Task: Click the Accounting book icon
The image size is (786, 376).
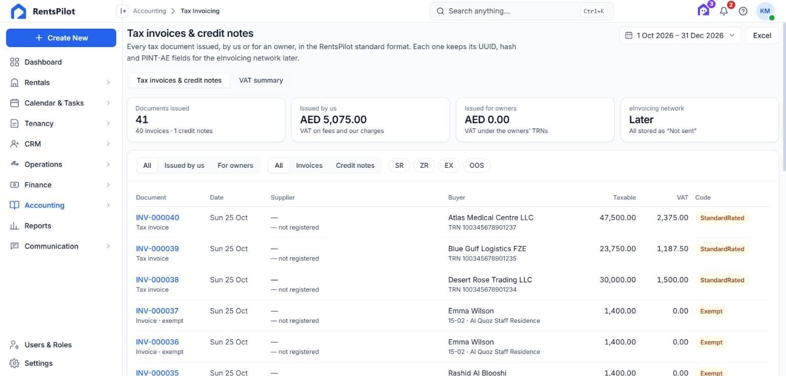Action: point(14,205)
